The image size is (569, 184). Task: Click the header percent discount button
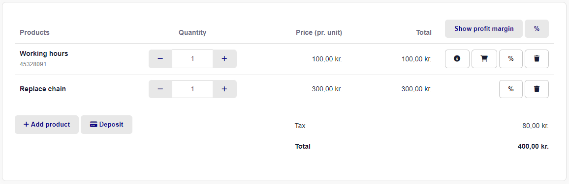pos(537,28)
